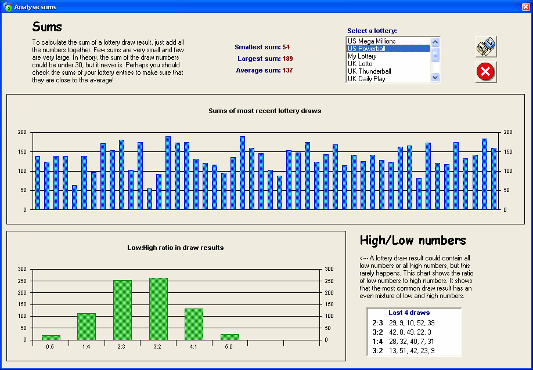
Task: Click the 3:2 green bar in ratio chart
Action: (159, 309)
